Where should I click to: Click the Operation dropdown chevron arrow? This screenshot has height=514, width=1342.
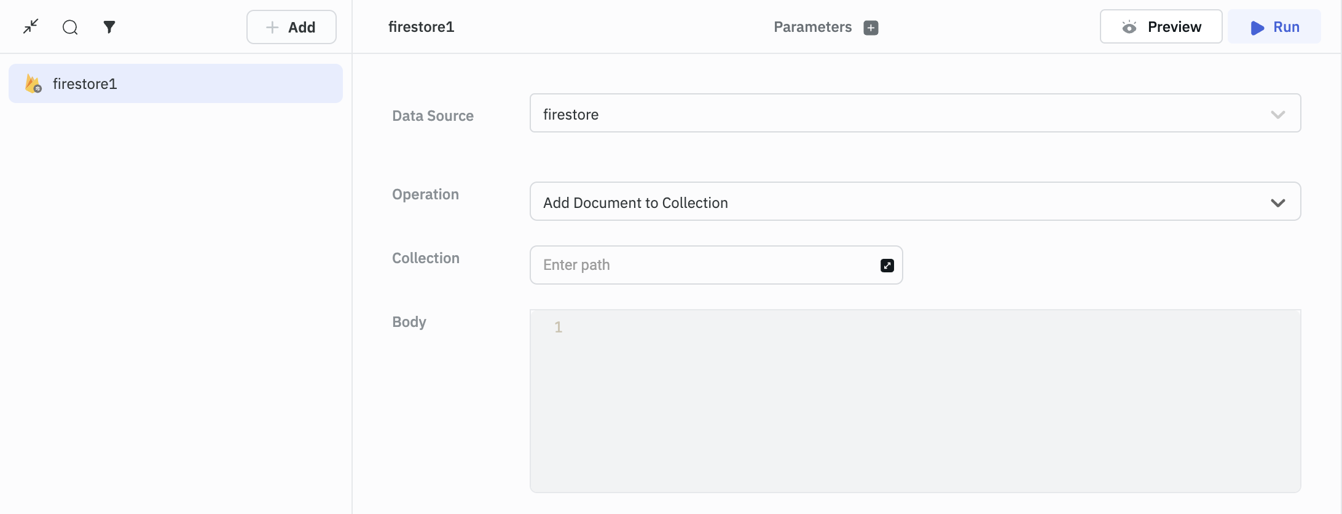pos(1278,203)
